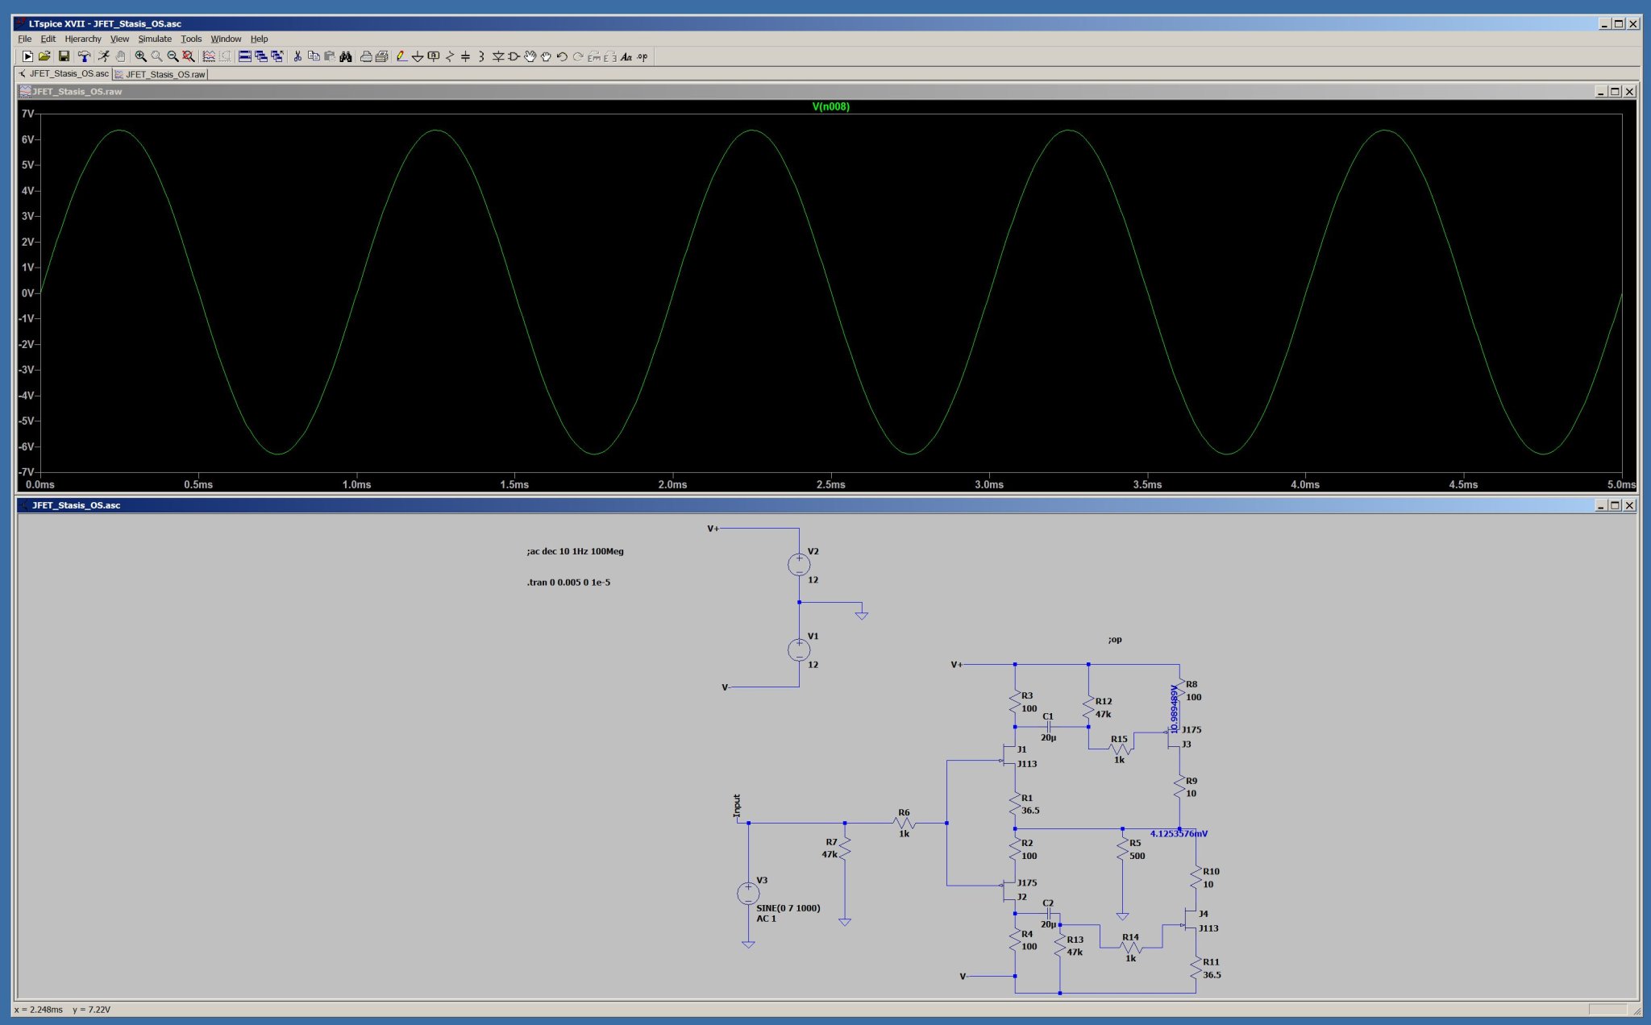Select the Draw Wire pencil tool
The width and height of the screenshot is (1651, 1025).
click(401, 56)
